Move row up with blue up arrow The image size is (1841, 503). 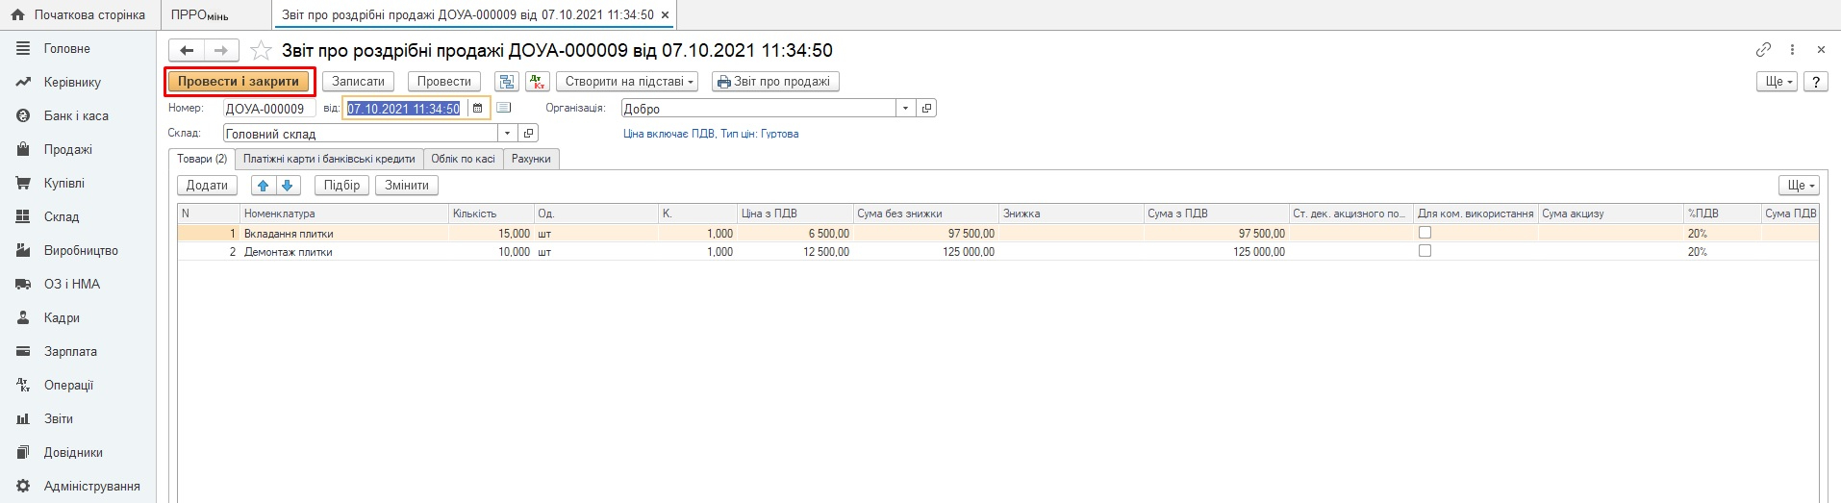click(264, 186)
